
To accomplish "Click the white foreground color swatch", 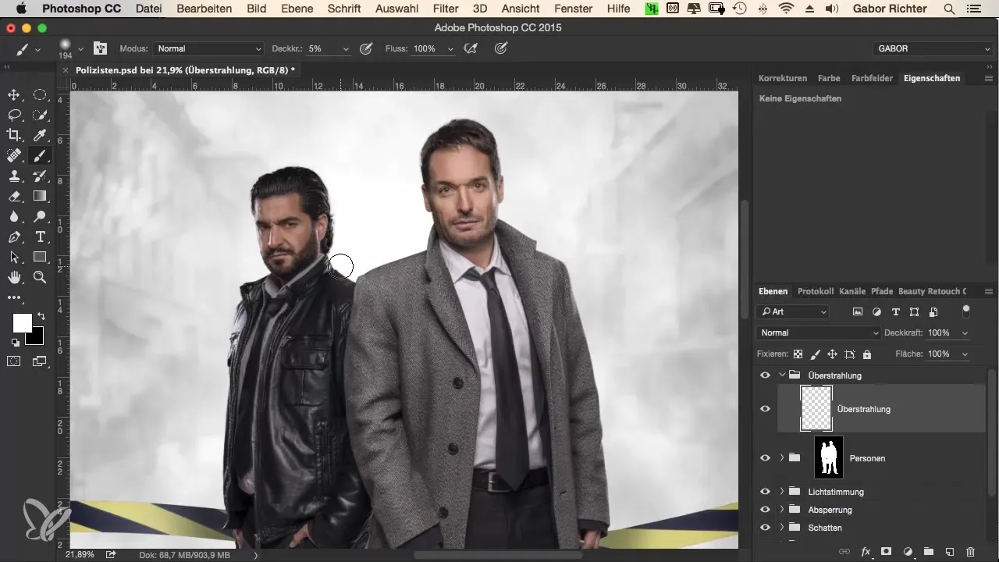I will tap(22, 322).
